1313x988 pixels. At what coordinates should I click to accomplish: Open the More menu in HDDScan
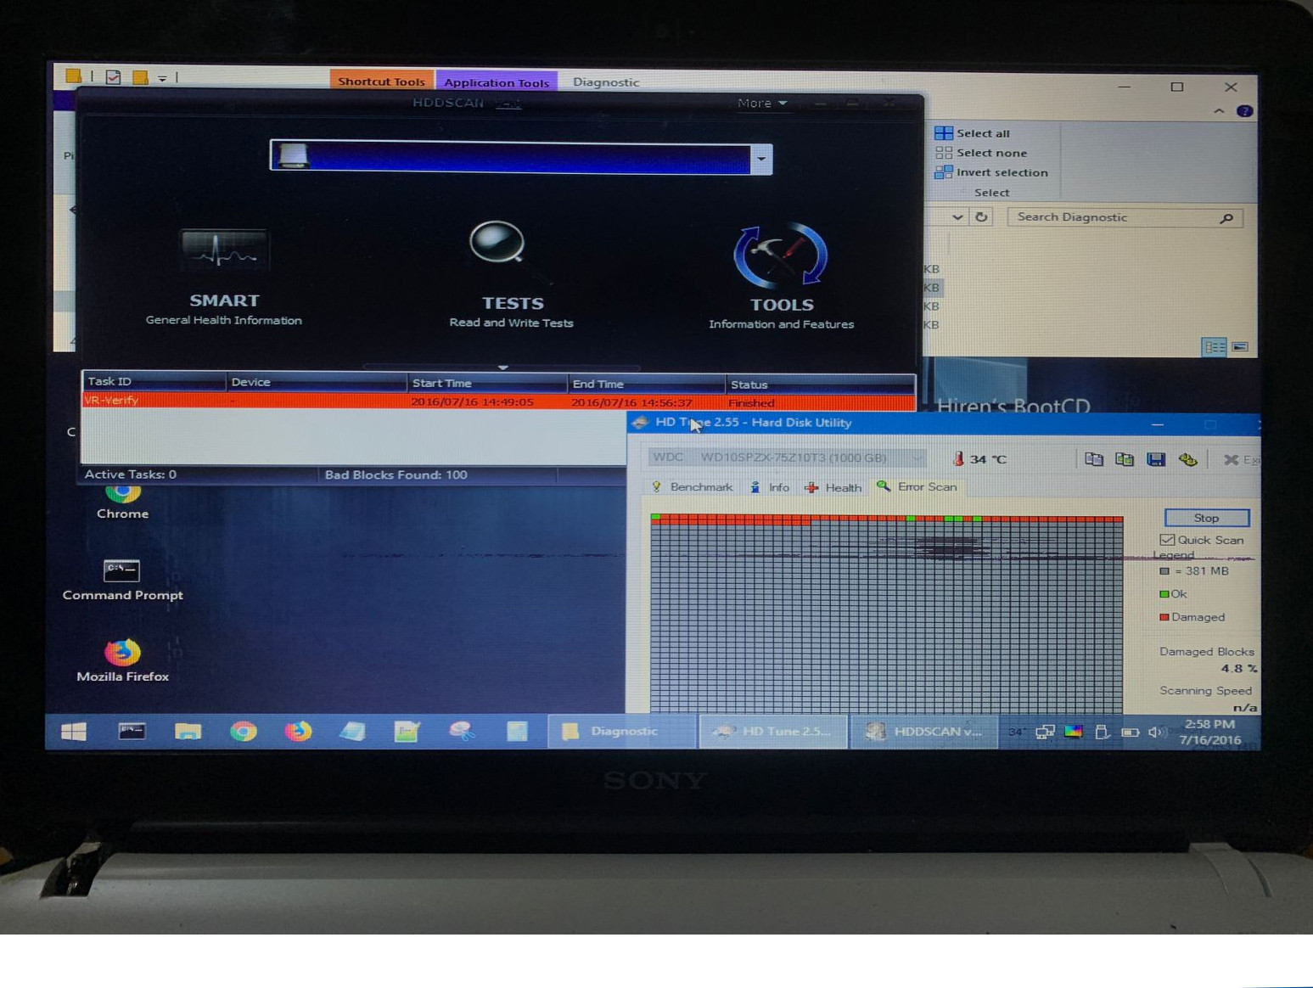(761, 103)
